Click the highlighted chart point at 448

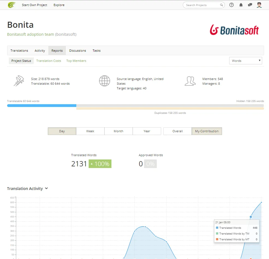tap(251, 217)
